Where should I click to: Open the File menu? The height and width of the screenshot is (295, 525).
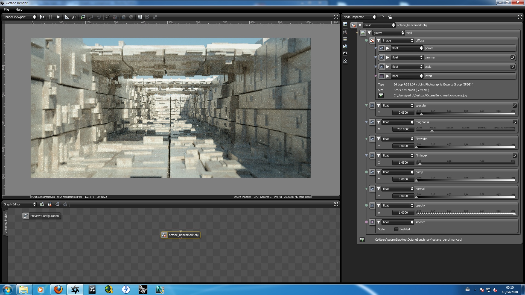click(6, 9)
